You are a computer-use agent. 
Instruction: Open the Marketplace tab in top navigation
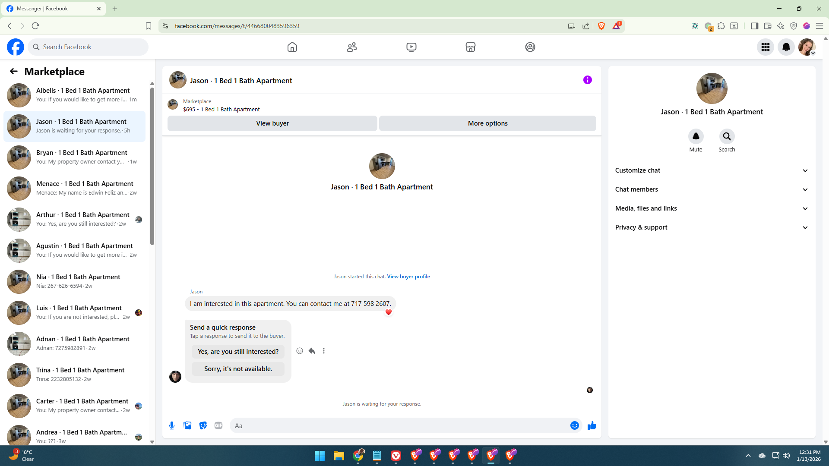470,47
